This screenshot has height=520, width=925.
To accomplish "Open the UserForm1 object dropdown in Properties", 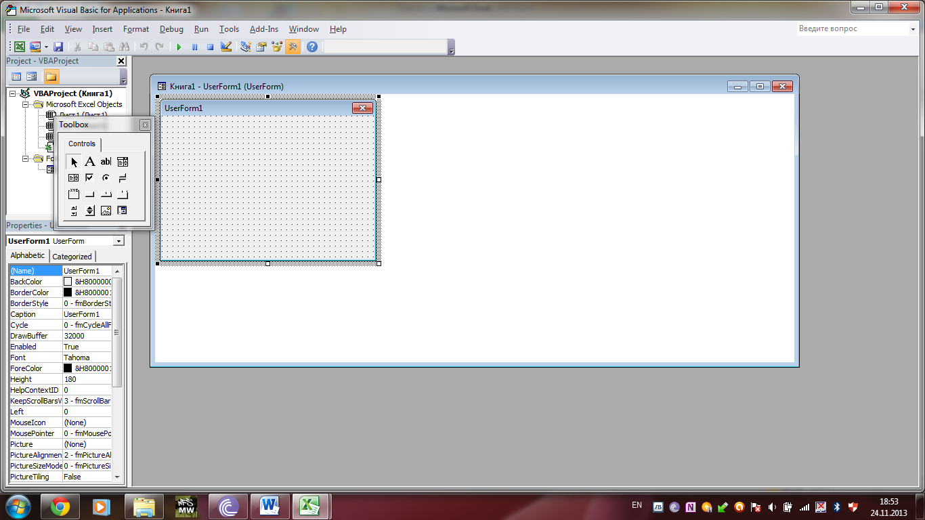I will click(x=119, y=241).
